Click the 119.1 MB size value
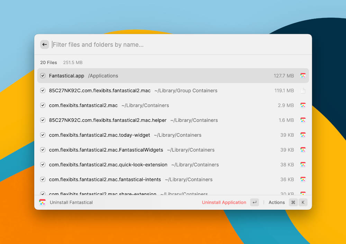Screen dimensions: 346x244 click(x=284, y=91)
